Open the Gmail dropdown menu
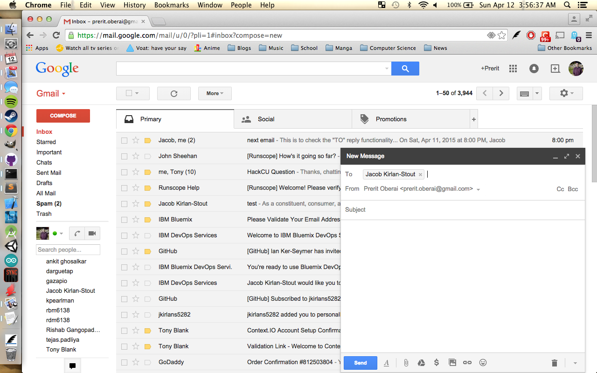This screenshot has width=597, height=373. 51,93
